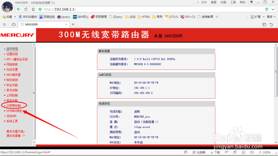The height and width of the screenshot is (156, 278).
Task: Click the restore closed tab undo icon
Action: 271,25
